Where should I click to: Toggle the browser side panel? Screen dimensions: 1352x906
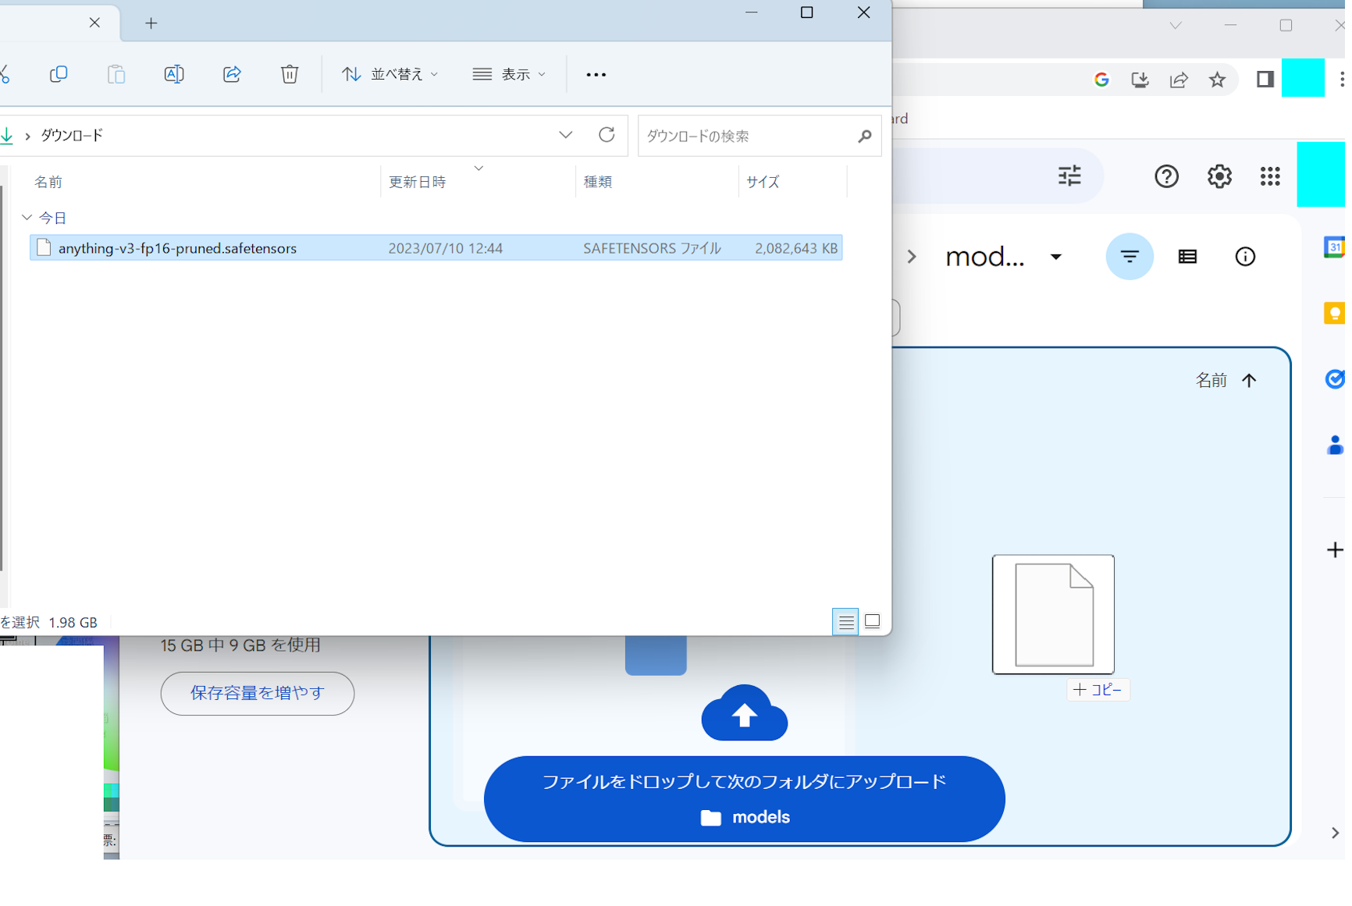(1265, 79)
